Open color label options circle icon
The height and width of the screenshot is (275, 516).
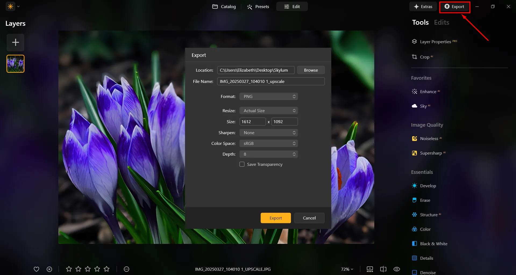126,269
